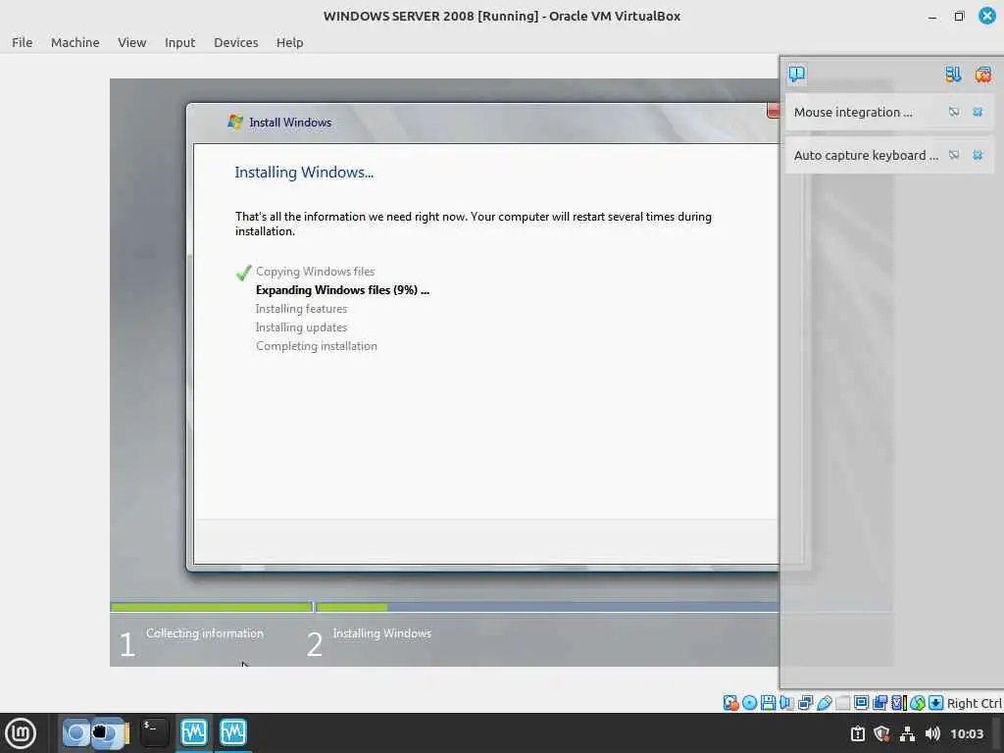Click the Collecting information progress bar
The width and height of the screenshot is (1004, 753).
[212, 607]
